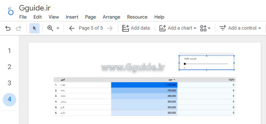
Task: Click the tax coefficient slider handle
Action: point(185,64)
